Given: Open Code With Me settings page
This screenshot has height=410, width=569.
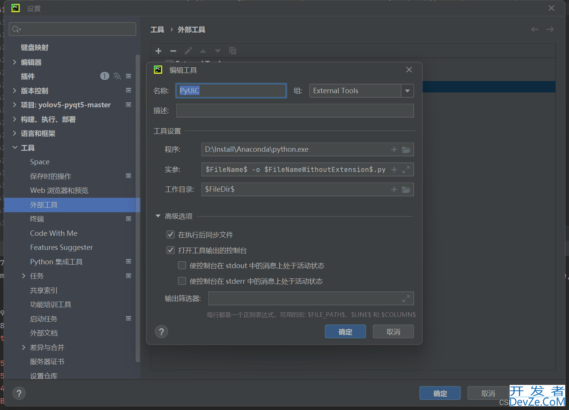Looking at the screenshot, I should pos(54,233).
